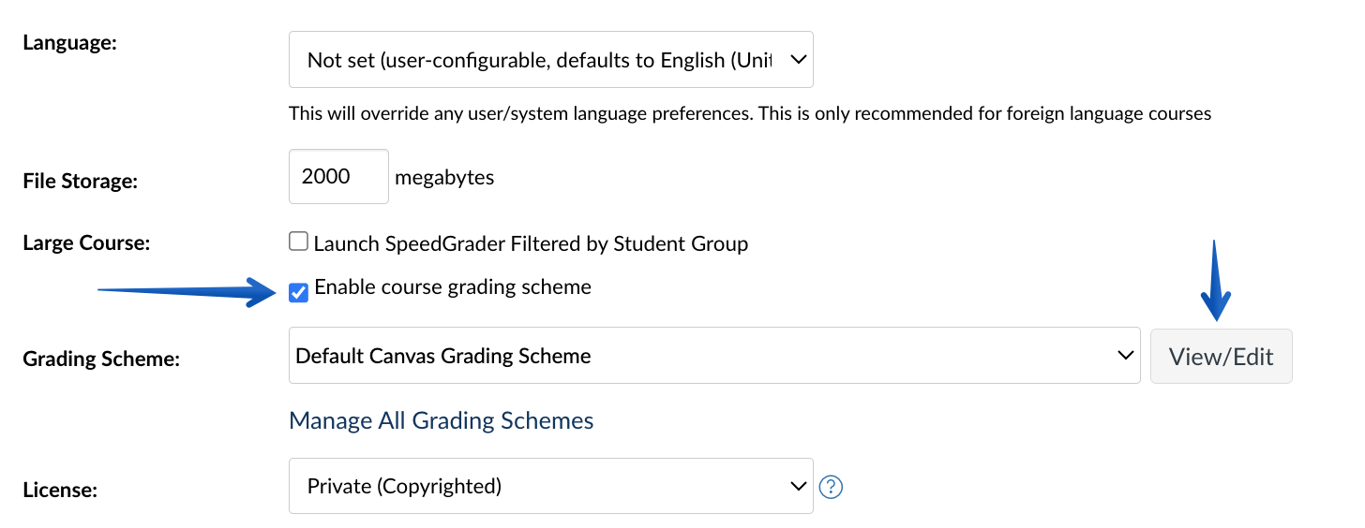This screenshot has height=528, width=1365.
Task: Click the chevron arrow on Grading Scheme dropdown
Action: coord(1126,355)
